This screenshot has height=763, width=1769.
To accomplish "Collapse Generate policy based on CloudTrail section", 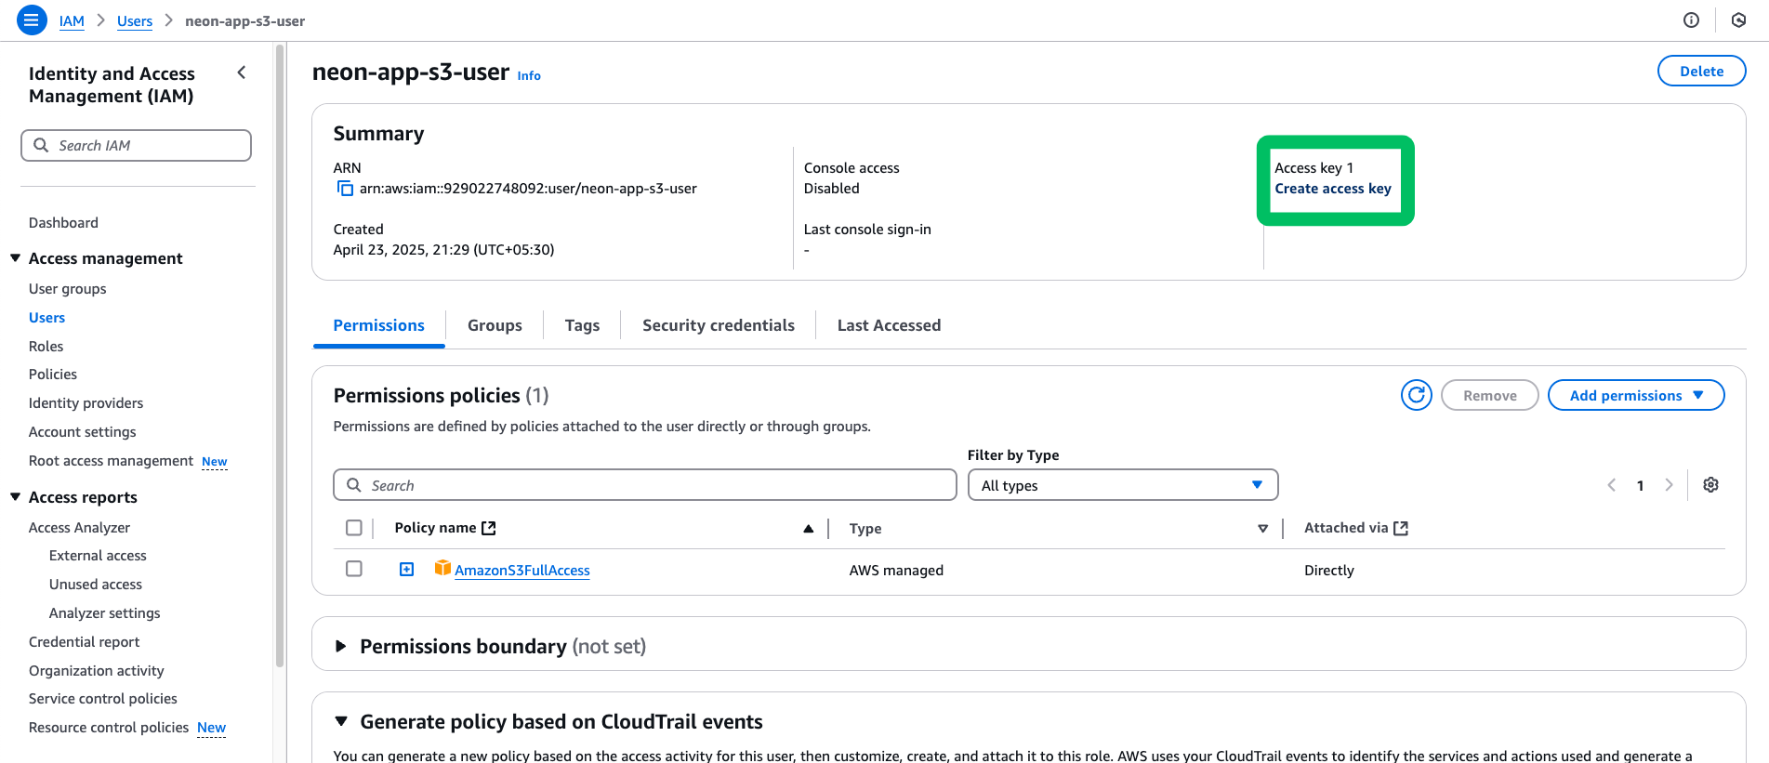I will [341, 721].
